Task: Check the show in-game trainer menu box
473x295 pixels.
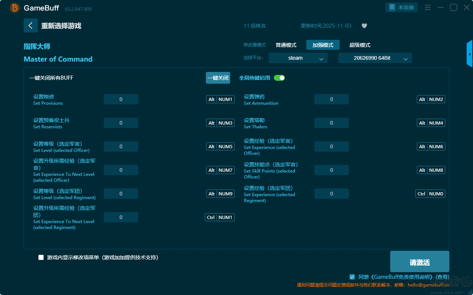Action: pyautogui.click(x=41, y=257)
